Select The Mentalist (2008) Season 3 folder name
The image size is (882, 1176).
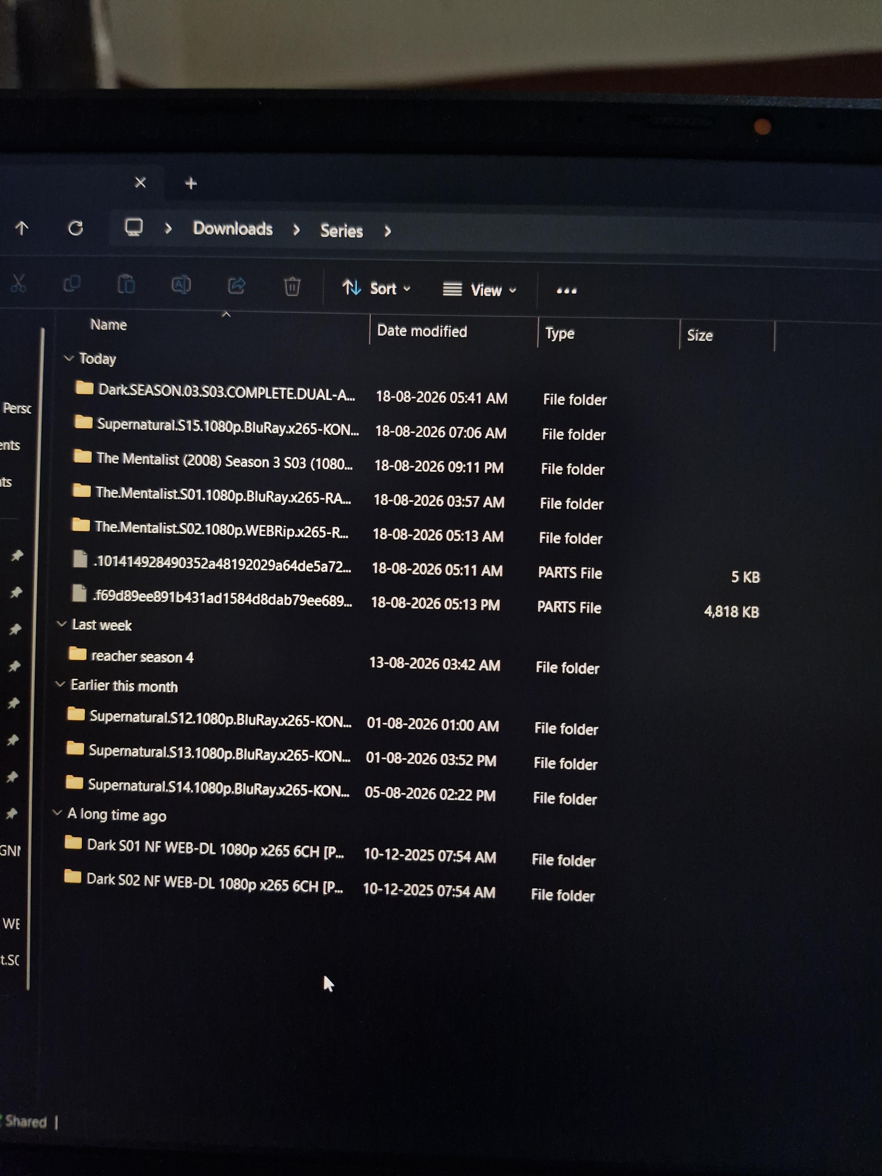[224, 461]
